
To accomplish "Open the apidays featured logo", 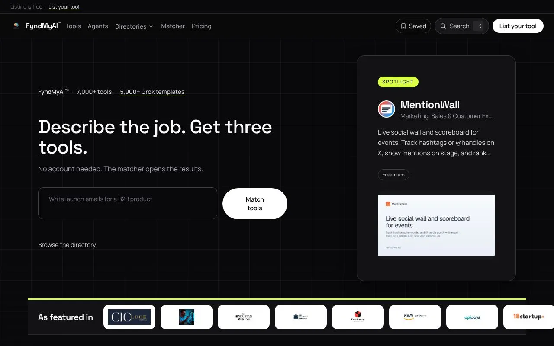I will coord(472,317).
